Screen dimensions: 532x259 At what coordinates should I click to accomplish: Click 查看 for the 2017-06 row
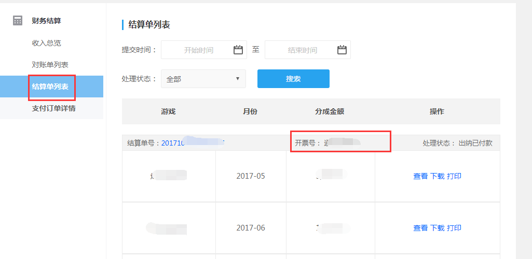tap(420, 228)
